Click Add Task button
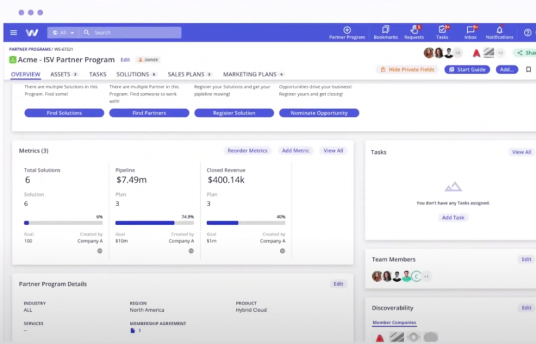 453,218
